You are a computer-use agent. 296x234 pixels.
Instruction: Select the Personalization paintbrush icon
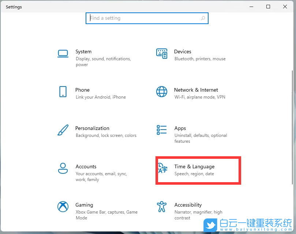pos(63,130)
